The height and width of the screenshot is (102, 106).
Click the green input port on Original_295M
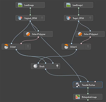30,15
